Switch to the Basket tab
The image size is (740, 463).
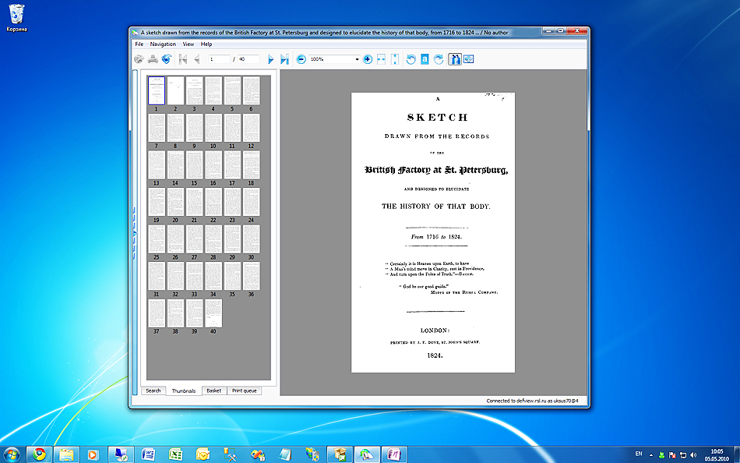(x=213, y=391)
